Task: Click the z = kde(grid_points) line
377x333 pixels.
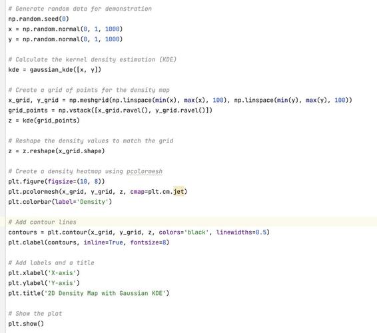Action: coord(44,121)
